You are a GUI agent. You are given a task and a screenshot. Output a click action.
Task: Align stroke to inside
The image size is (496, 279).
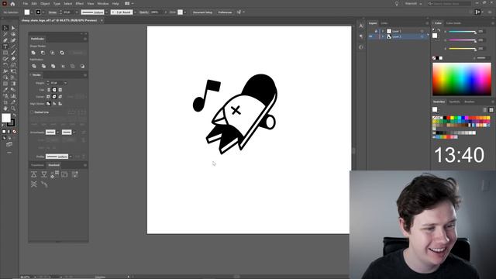coord(54,103)
